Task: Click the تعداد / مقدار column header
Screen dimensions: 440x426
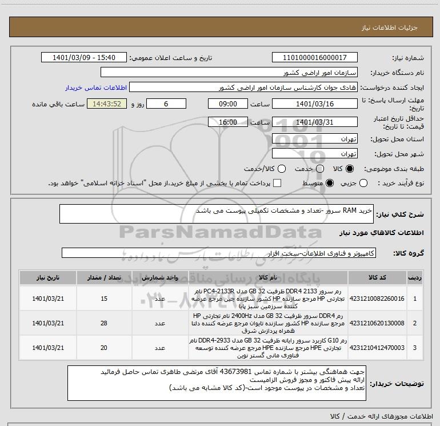Action: pos(104,277)
